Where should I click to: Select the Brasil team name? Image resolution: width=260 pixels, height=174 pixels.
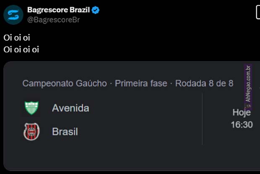(x=65, y=131)
